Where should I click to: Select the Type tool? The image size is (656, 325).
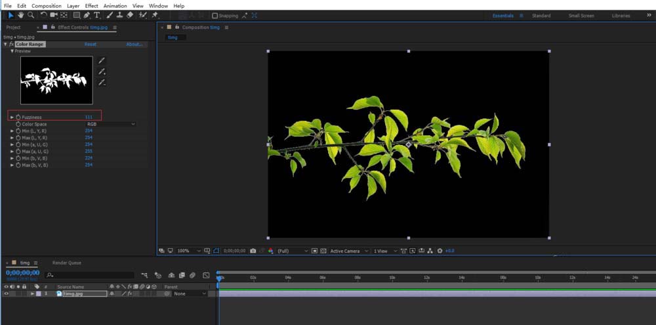(97, 14)
